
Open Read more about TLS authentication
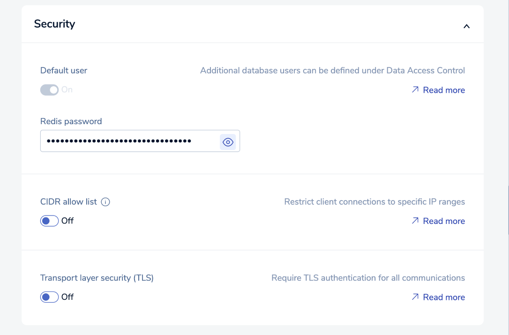pyautogui.click(x=444, y=297)
